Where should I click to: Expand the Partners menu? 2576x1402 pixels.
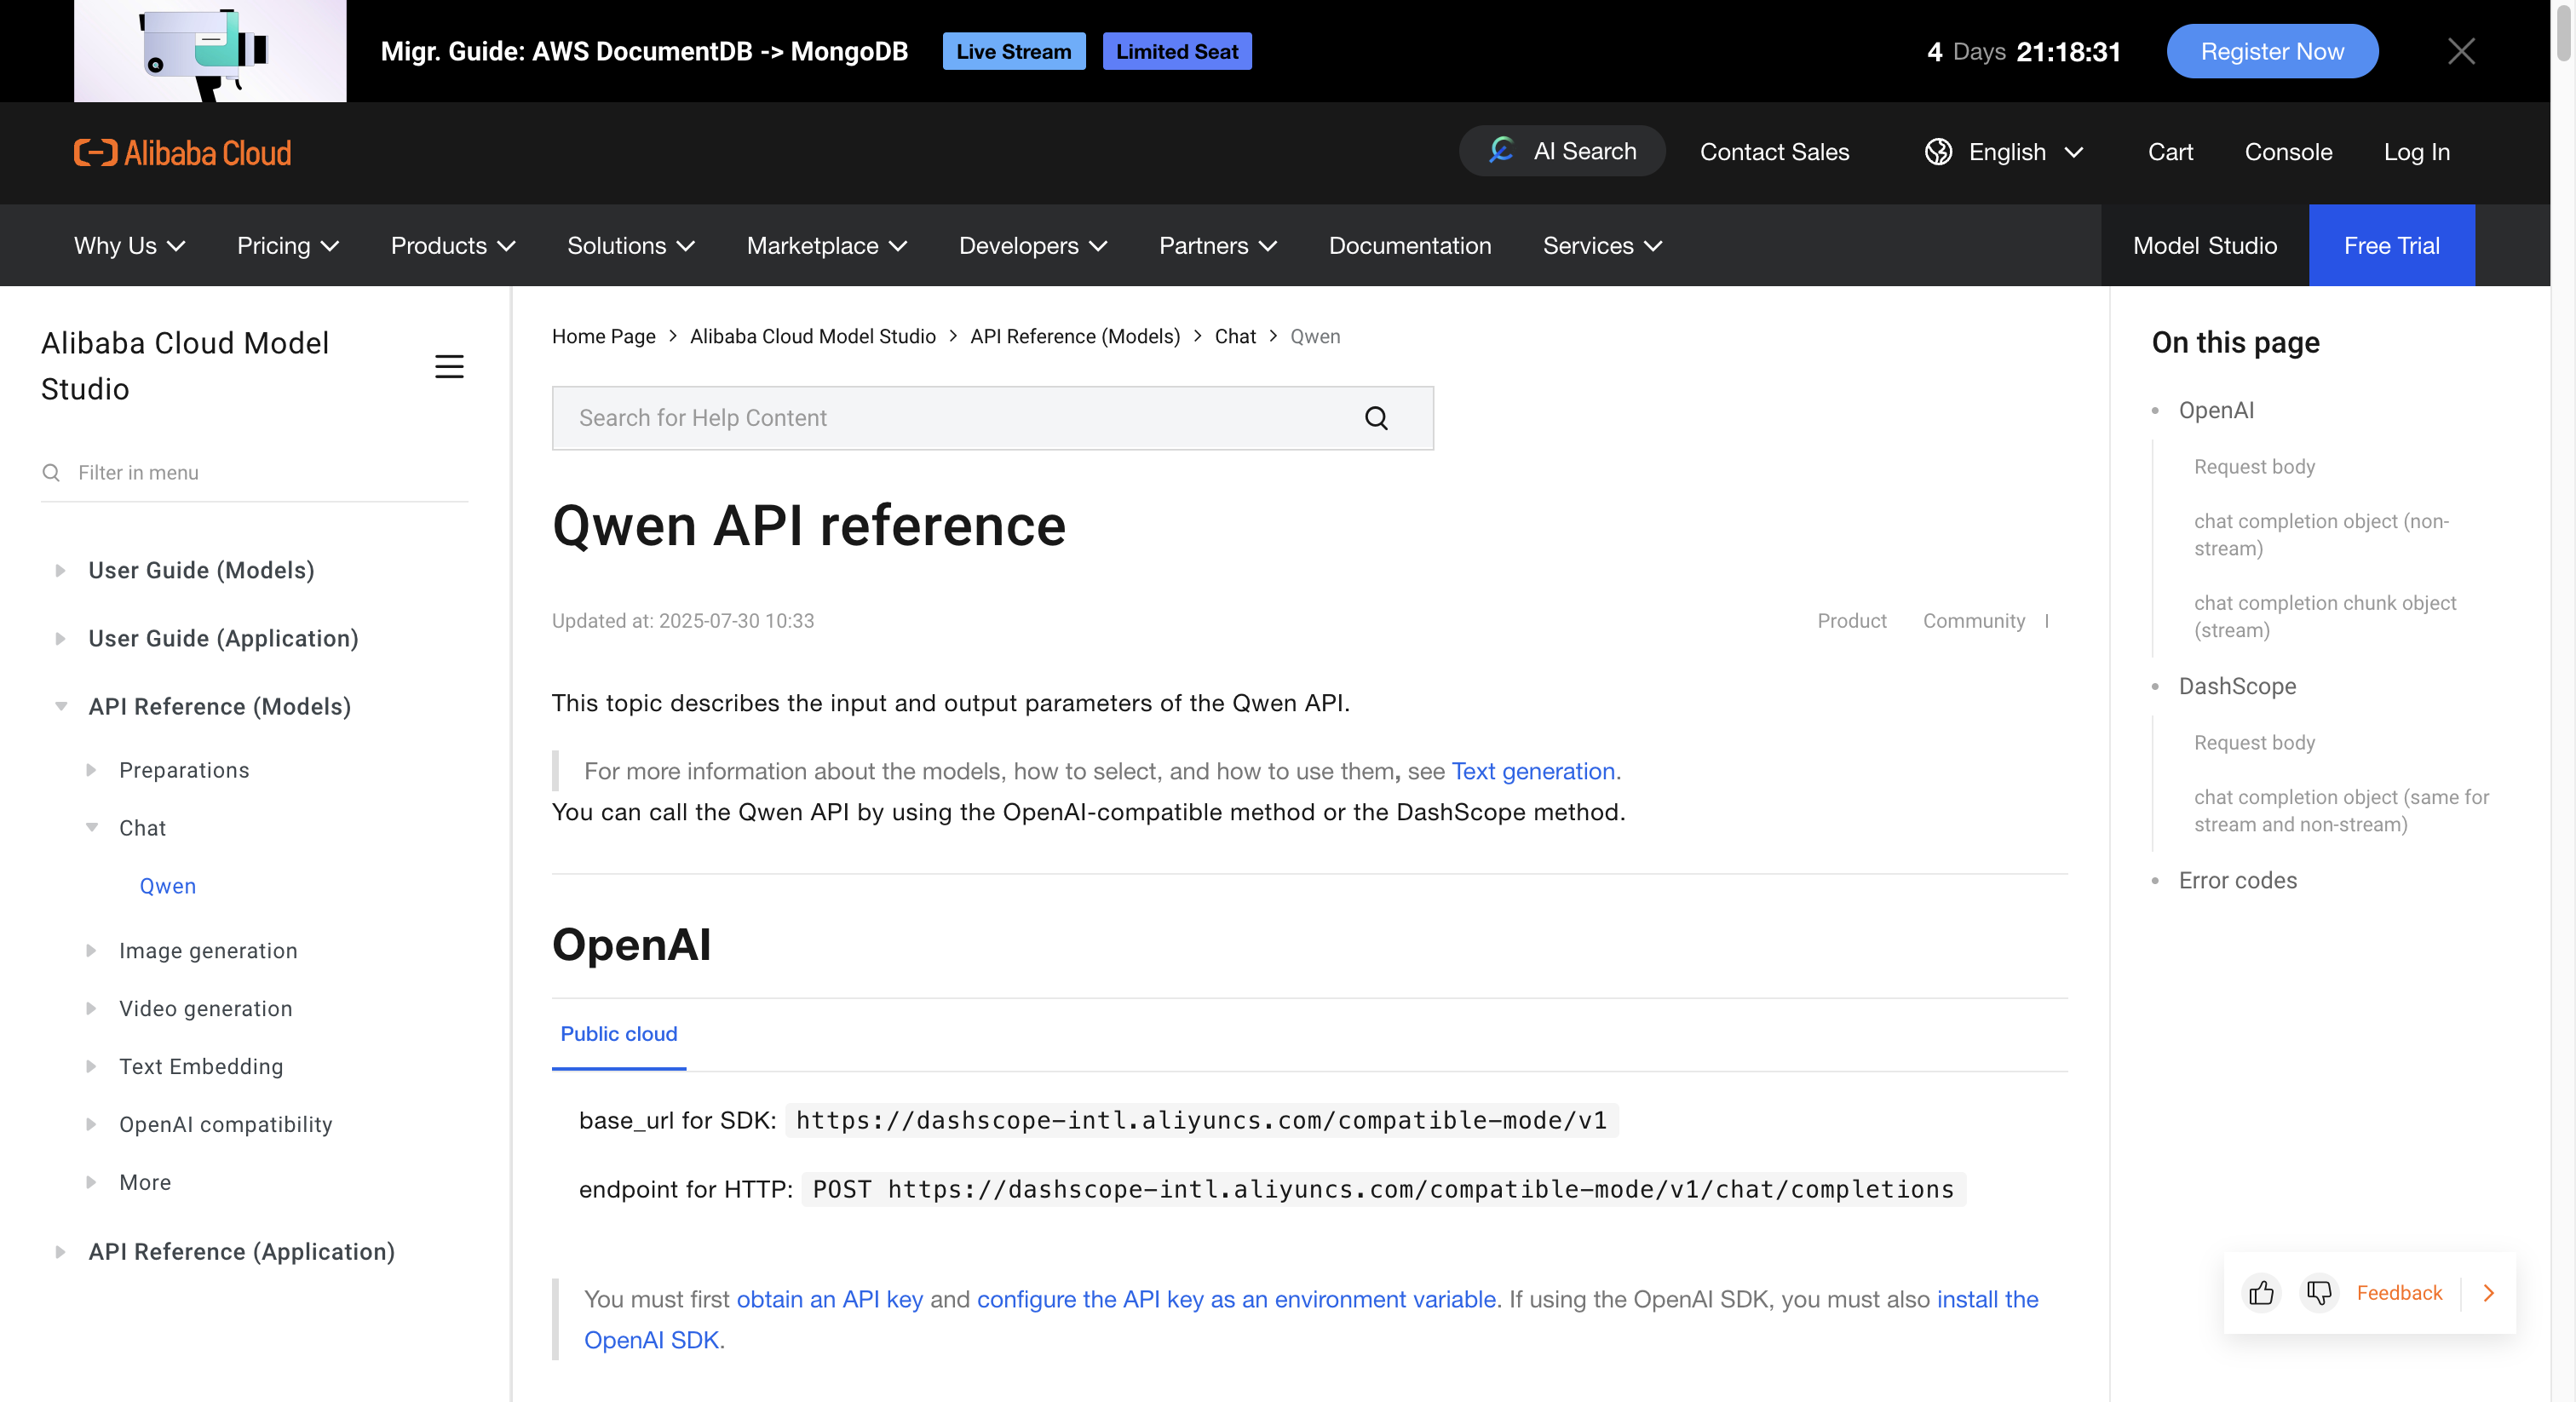click(x=1218, y=246)
